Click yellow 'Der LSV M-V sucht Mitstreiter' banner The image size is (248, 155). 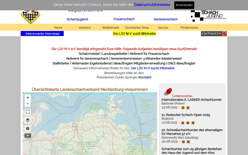pos(135,33)
